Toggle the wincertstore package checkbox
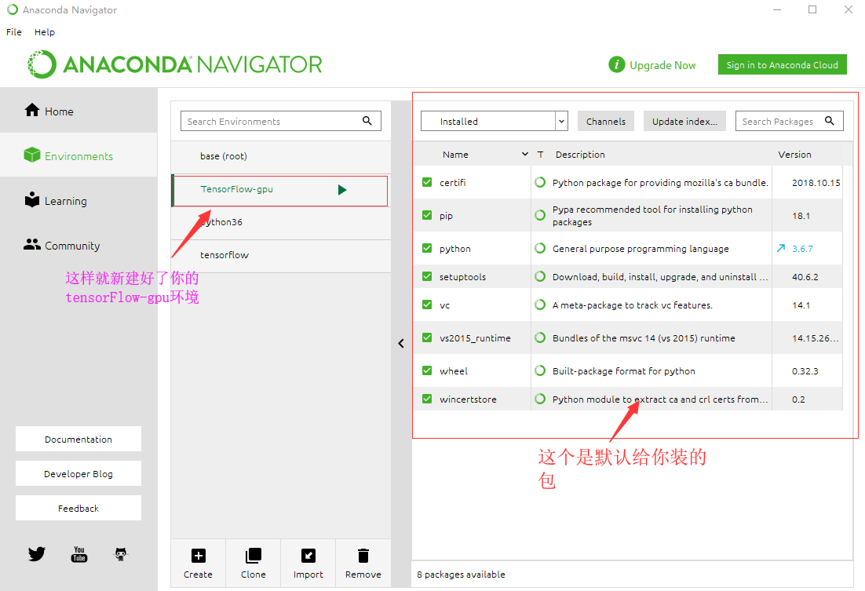Image resolution: width=865 pixels, height=591 pixels. pyautogui.click(x=427, y=399)
